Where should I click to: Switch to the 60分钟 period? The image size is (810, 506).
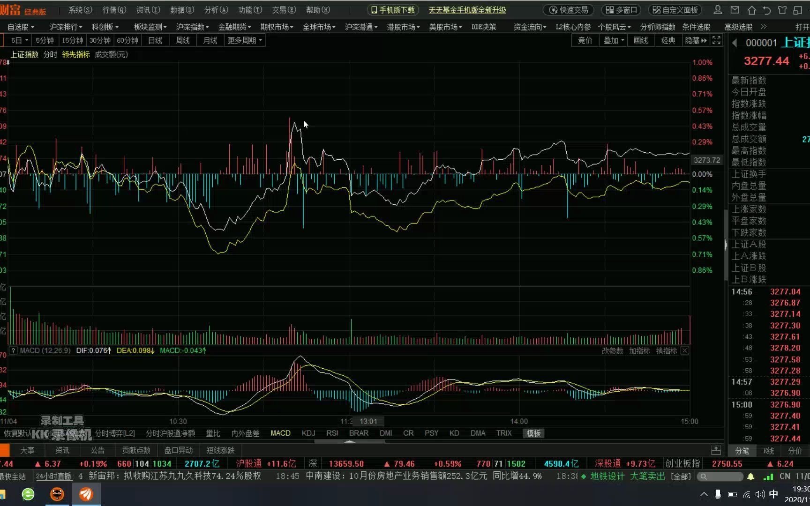(x=127, y=40)
